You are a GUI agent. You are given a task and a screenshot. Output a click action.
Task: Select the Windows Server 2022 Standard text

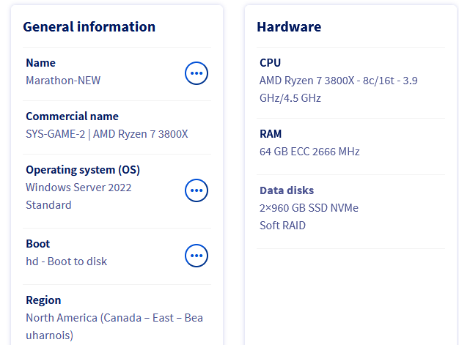pos(78,196)
